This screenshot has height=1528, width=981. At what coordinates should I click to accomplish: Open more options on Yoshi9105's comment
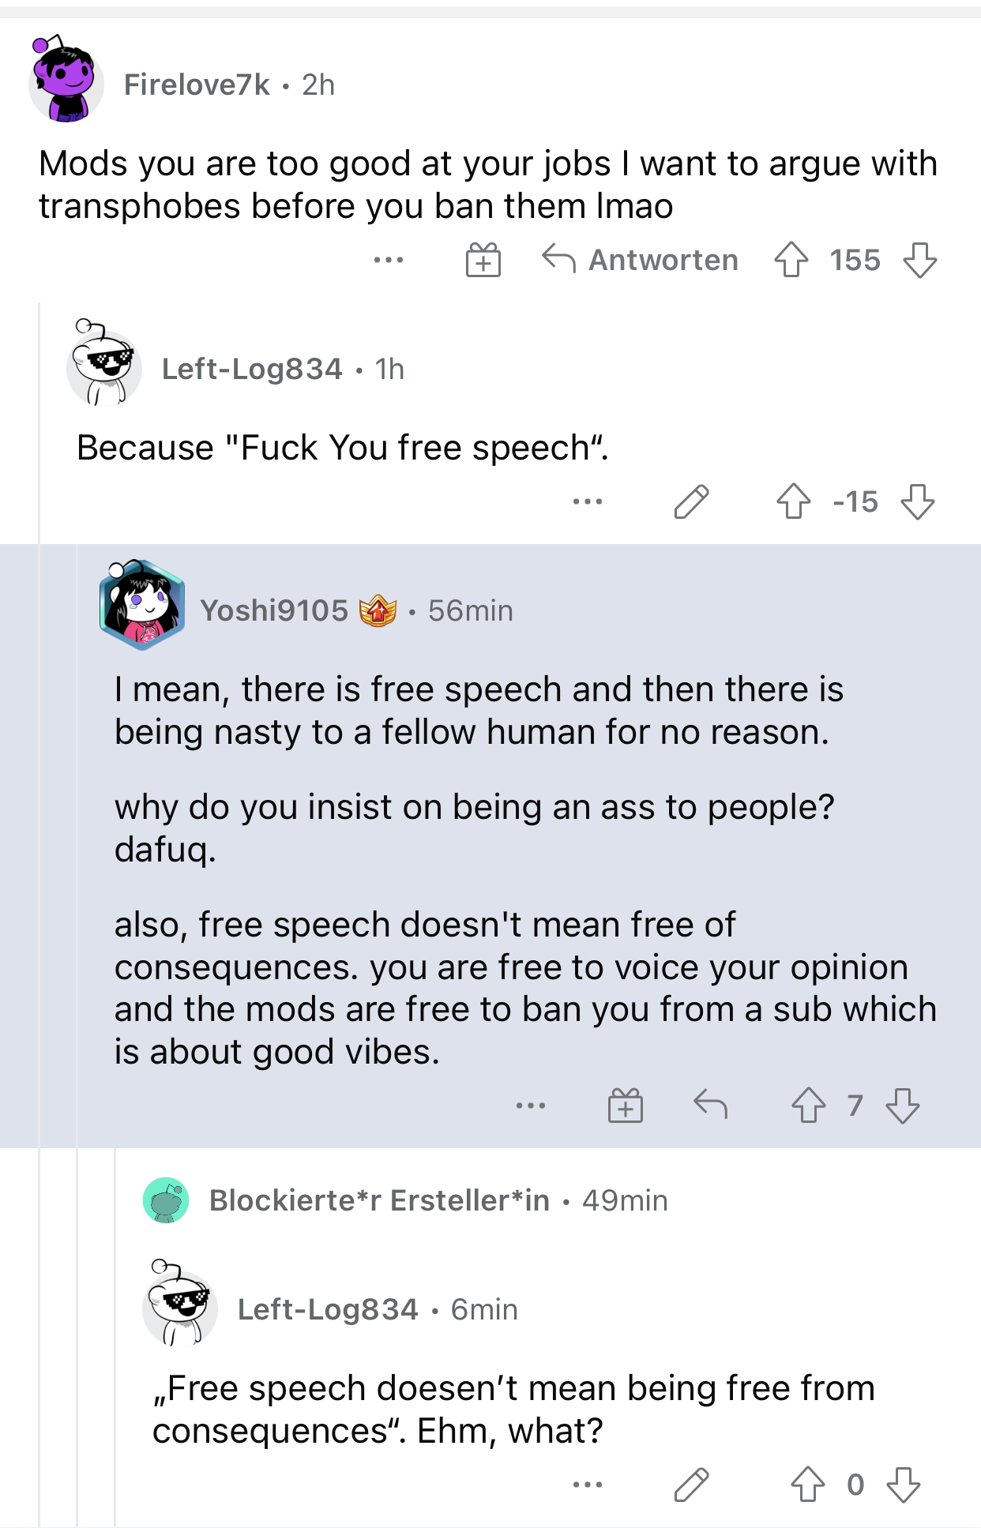coord(531,1106)
